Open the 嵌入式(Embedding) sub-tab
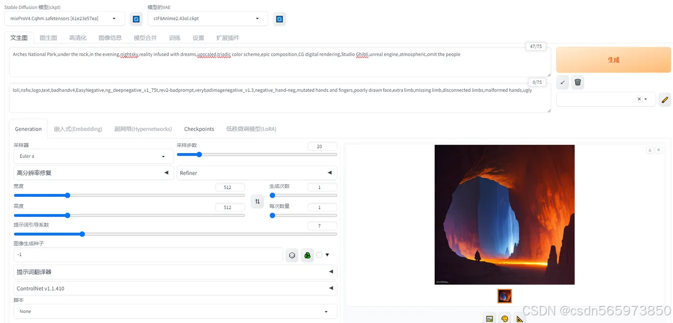Image resolution: width=673 pixels, height=323 pixels. 78,129
